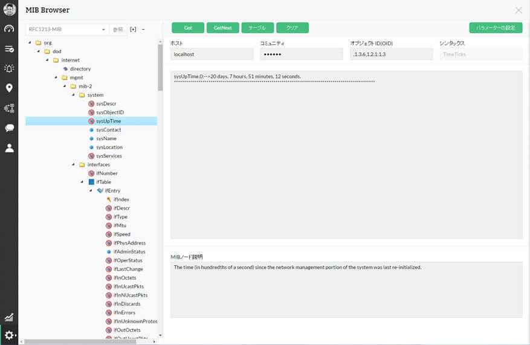The height and width of the screenshot is (345, 530).
Task: Click the GetNext button
Action: coord(222,28)
